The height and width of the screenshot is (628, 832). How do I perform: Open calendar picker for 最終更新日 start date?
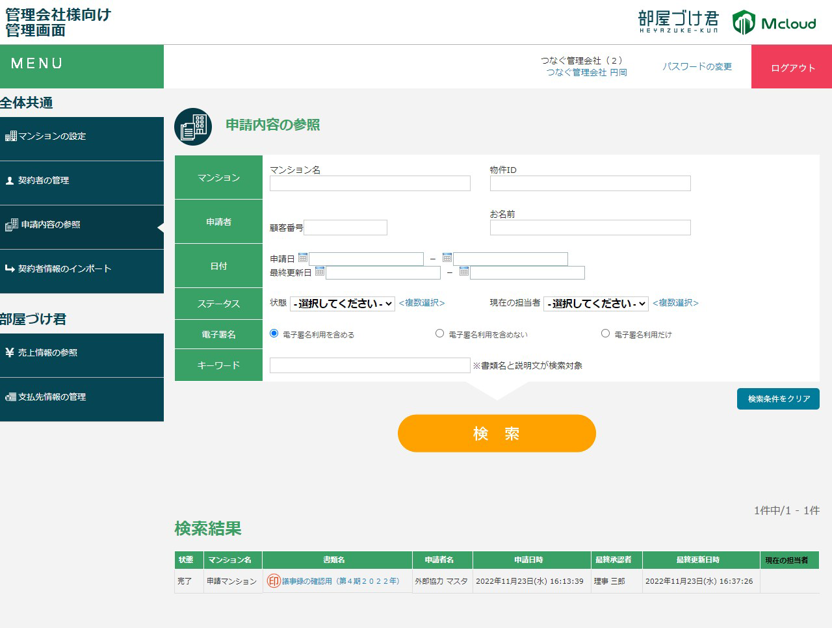point(320,272)
